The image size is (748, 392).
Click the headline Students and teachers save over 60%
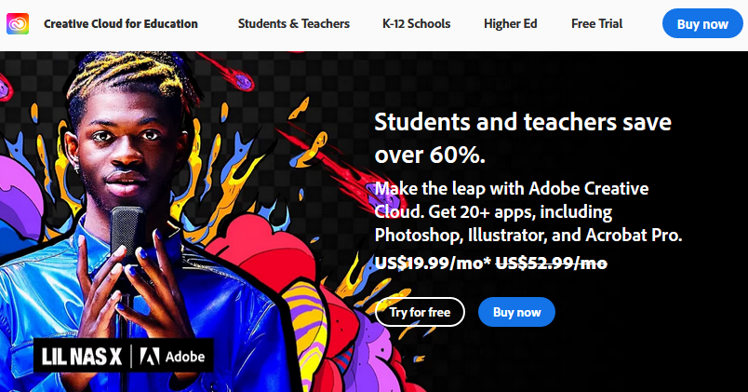pyautogui.click(x=523, y=138)
